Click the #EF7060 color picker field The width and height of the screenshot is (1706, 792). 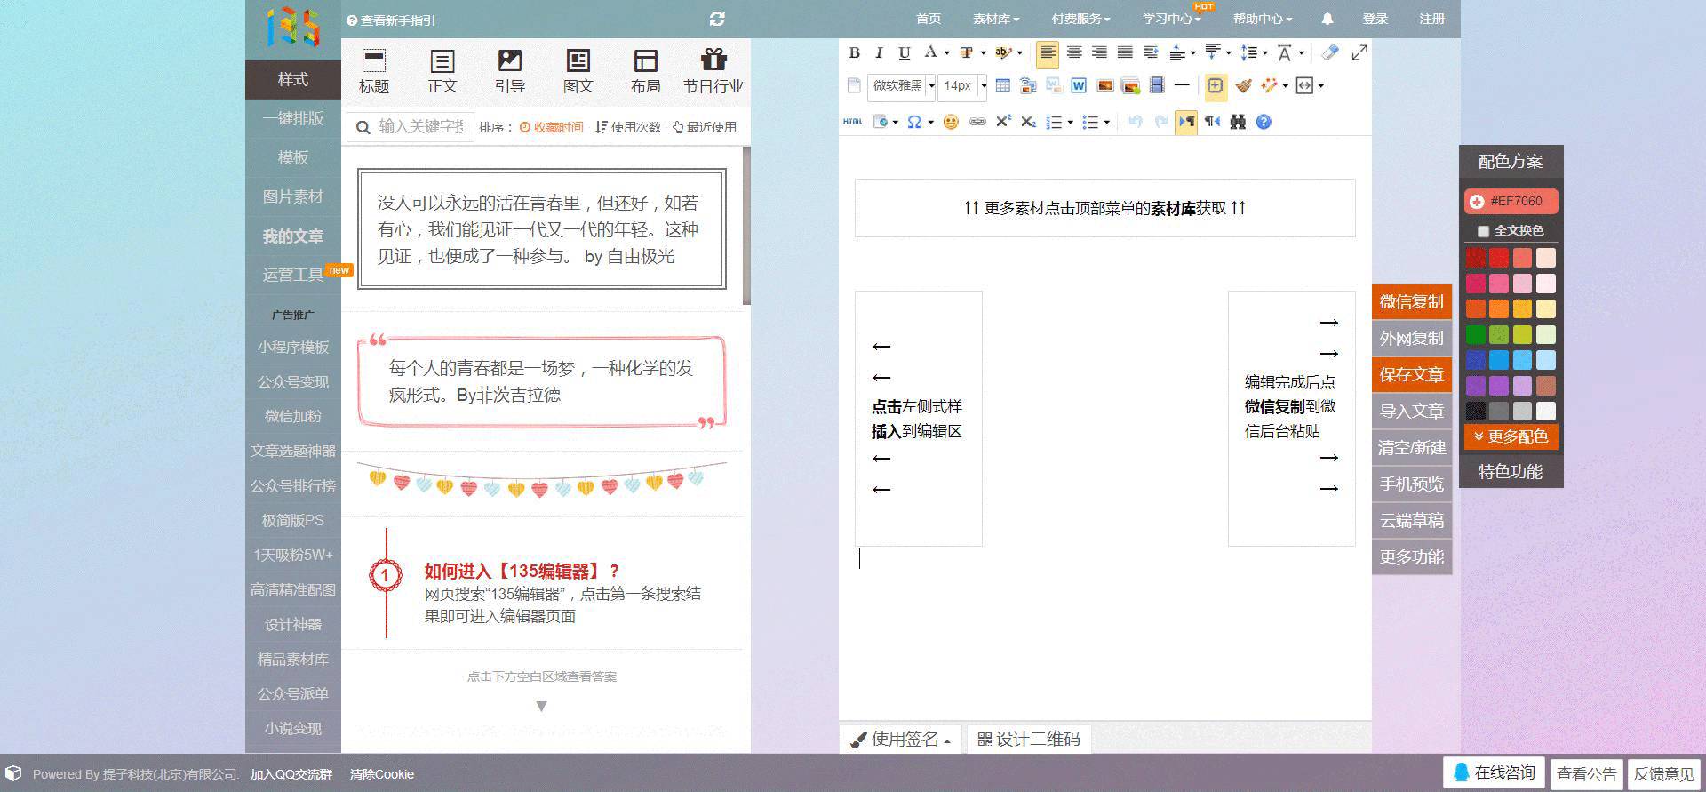pyautogui.click(x=1511, y=202)
